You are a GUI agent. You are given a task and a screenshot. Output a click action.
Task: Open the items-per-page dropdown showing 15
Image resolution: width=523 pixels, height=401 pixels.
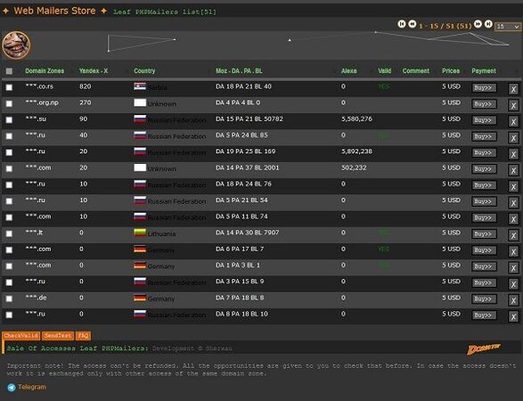click(507, 27)
